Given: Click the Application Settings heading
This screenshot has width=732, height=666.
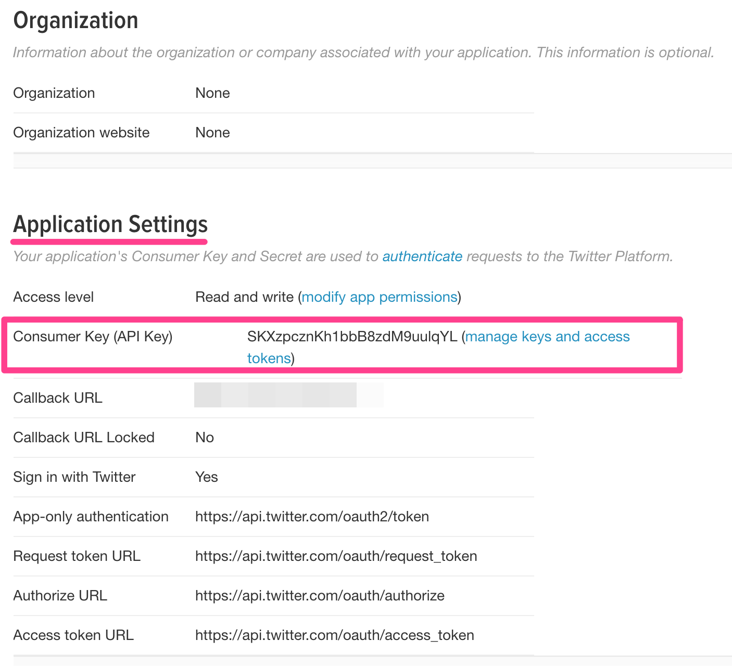Looking at the screenshot, I should 110,225.
